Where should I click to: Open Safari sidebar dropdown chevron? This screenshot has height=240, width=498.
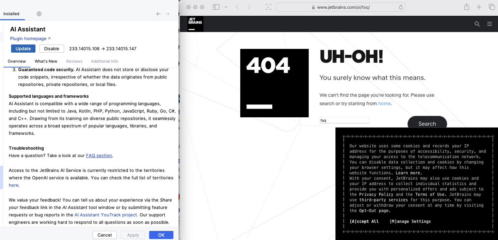pyautogui.click(x=226, y=7)
